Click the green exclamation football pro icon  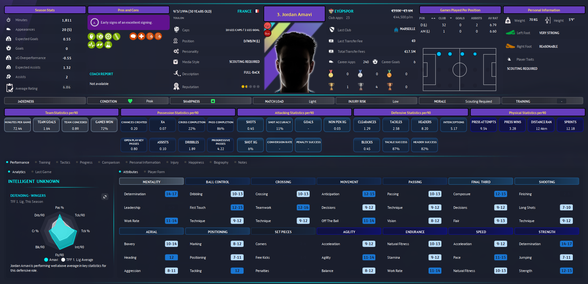tap(100, 36)
